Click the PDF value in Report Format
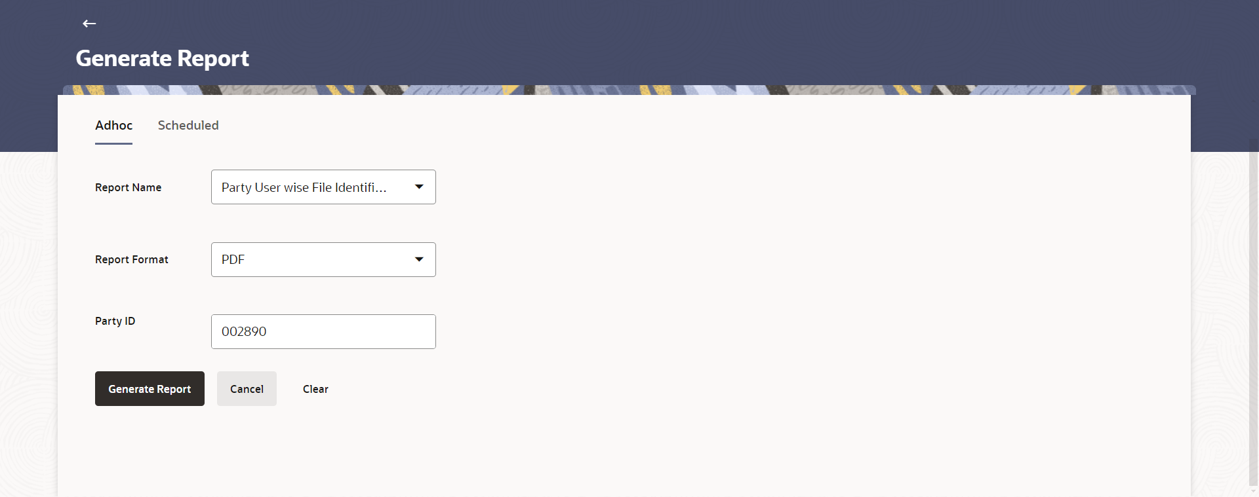This screenshot has width=1259, height=497. 233,259
